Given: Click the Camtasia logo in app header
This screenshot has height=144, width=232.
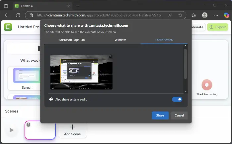Looking at the screenshot, I should [8, 27].
